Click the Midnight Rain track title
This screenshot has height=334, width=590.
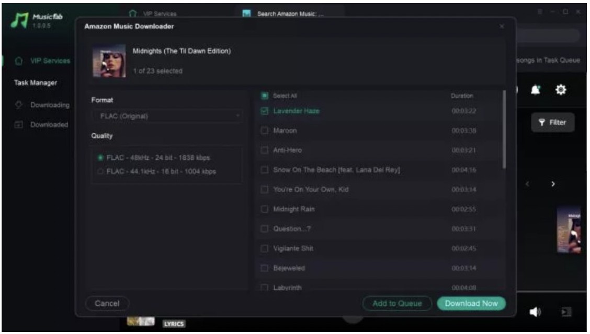tap(294, 209)
